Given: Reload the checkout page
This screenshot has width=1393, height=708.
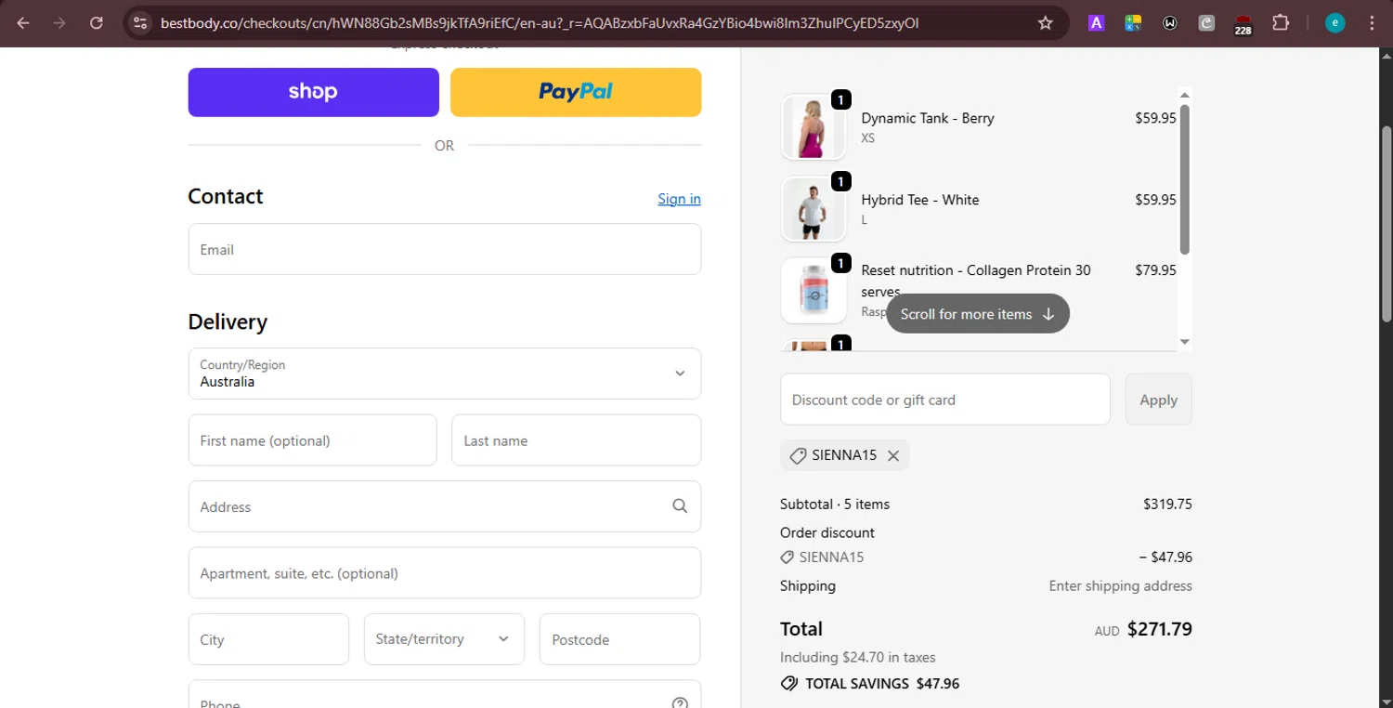Looking at the screenshot, I should 97,23.
